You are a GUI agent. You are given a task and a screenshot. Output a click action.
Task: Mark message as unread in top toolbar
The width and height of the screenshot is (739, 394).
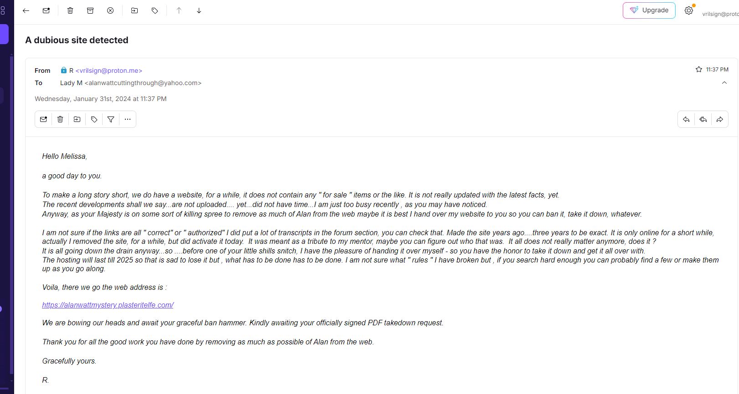click(x=46, y=10)
